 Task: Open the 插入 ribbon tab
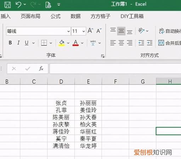click(x=5, y=16)
